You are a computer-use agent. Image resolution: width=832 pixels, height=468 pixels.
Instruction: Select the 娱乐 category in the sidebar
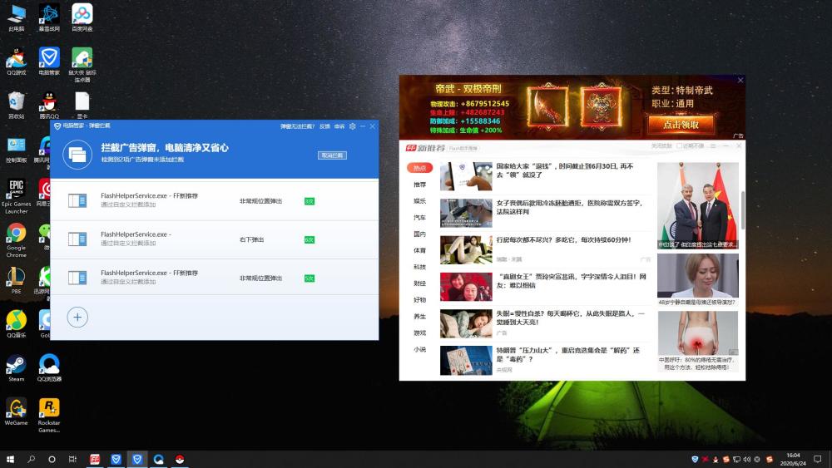click(419, 201)
